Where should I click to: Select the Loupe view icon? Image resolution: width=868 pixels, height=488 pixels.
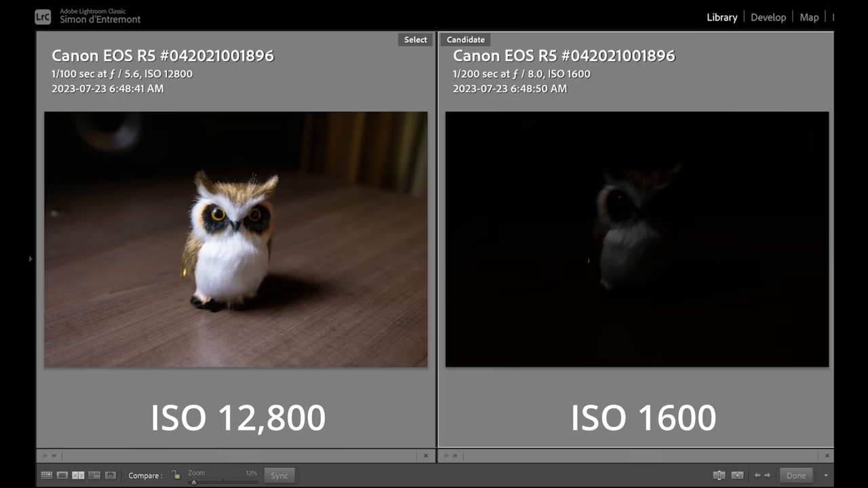pos(62,475)
